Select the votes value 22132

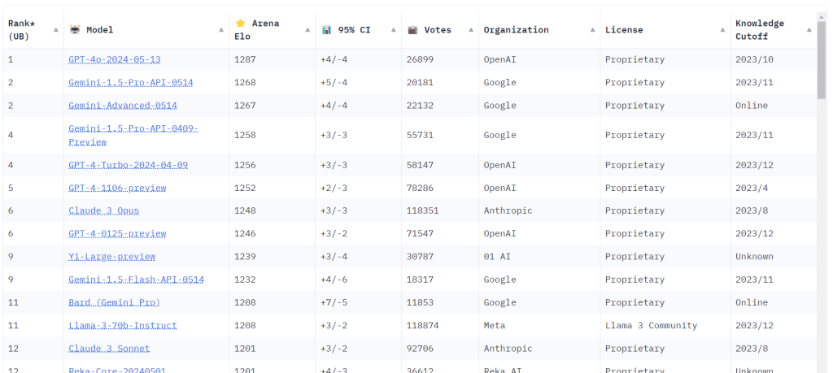point(420,106)
